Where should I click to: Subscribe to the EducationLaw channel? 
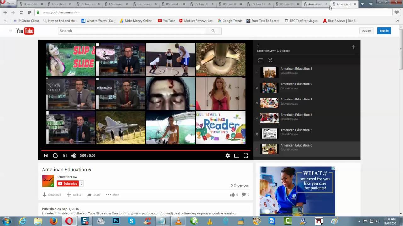68,184
